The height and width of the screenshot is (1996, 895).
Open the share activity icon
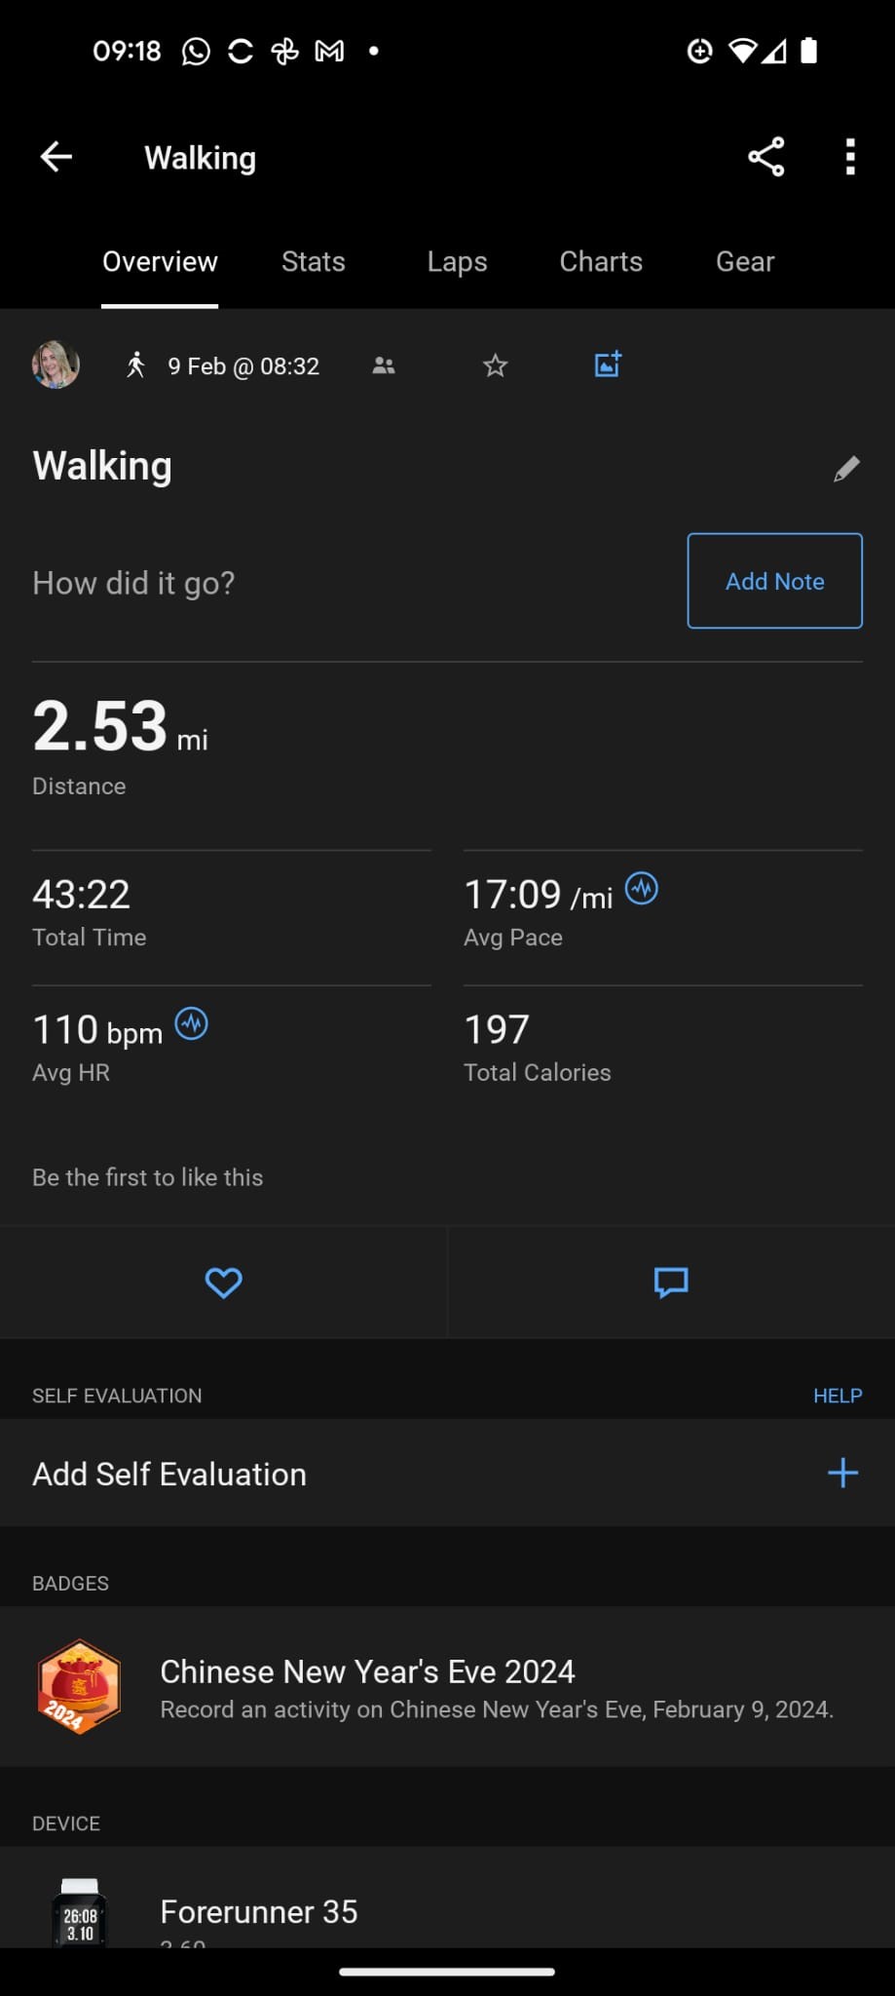[x=765, y=157]
